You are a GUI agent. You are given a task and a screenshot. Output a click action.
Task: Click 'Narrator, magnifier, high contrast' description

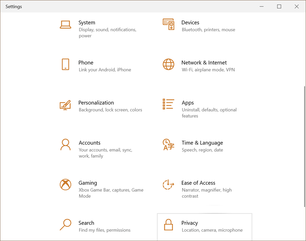207,193
